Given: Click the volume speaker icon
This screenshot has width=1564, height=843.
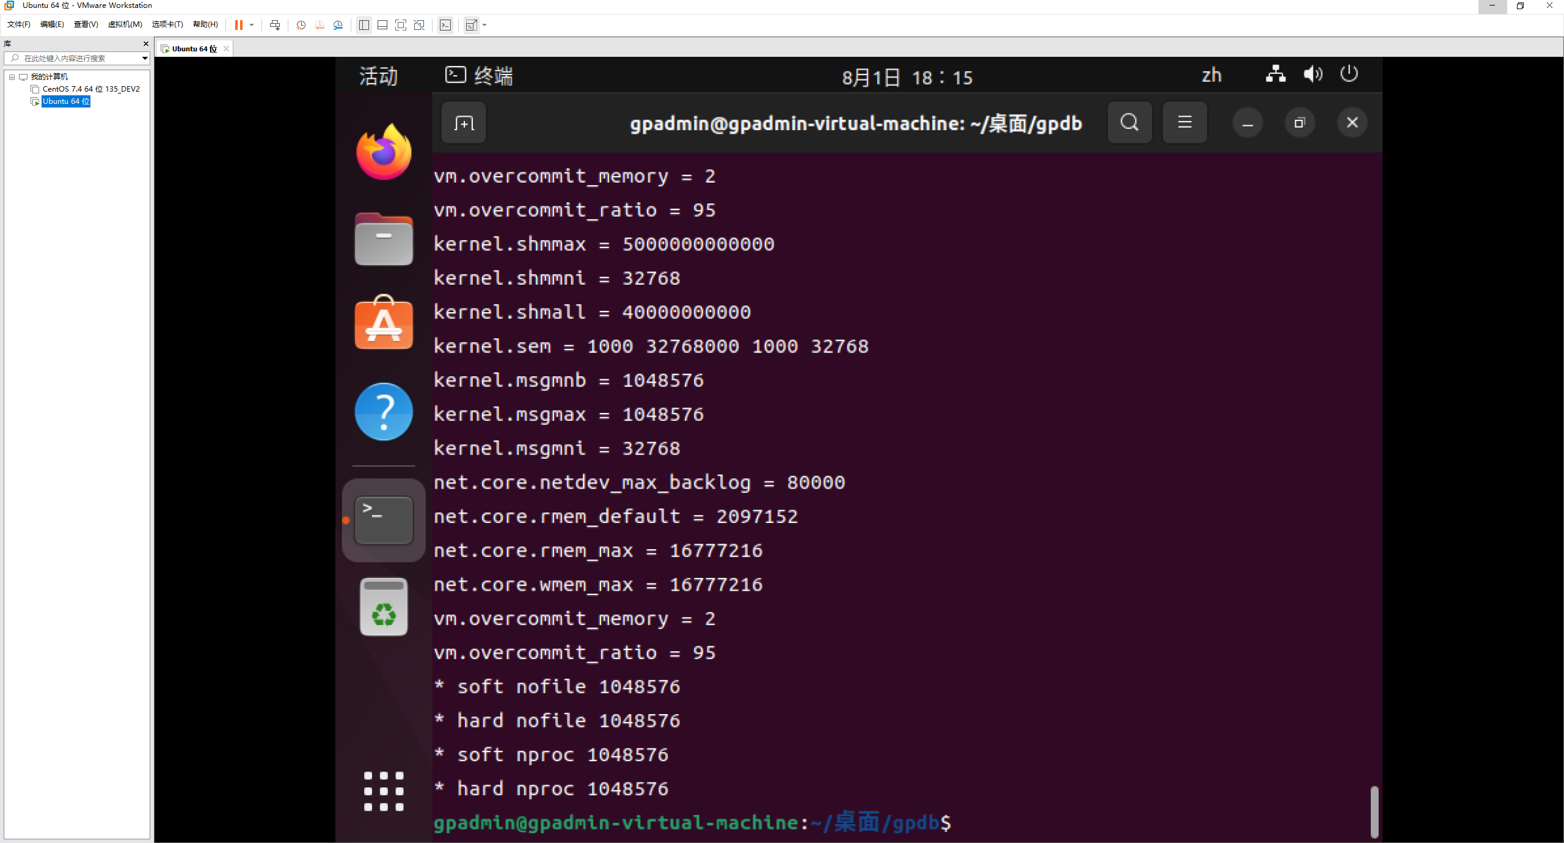Looking at the screenshot, I should [1313, 74].
